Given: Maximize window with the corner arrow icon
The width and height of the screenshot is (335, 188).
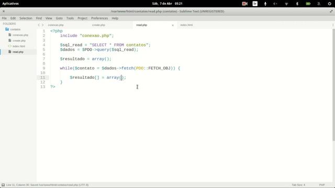Looking at the screenshot, I should click(331, 11).
